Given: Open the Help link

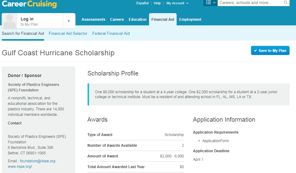Looking at the screenshot, I should pos(157,3).
